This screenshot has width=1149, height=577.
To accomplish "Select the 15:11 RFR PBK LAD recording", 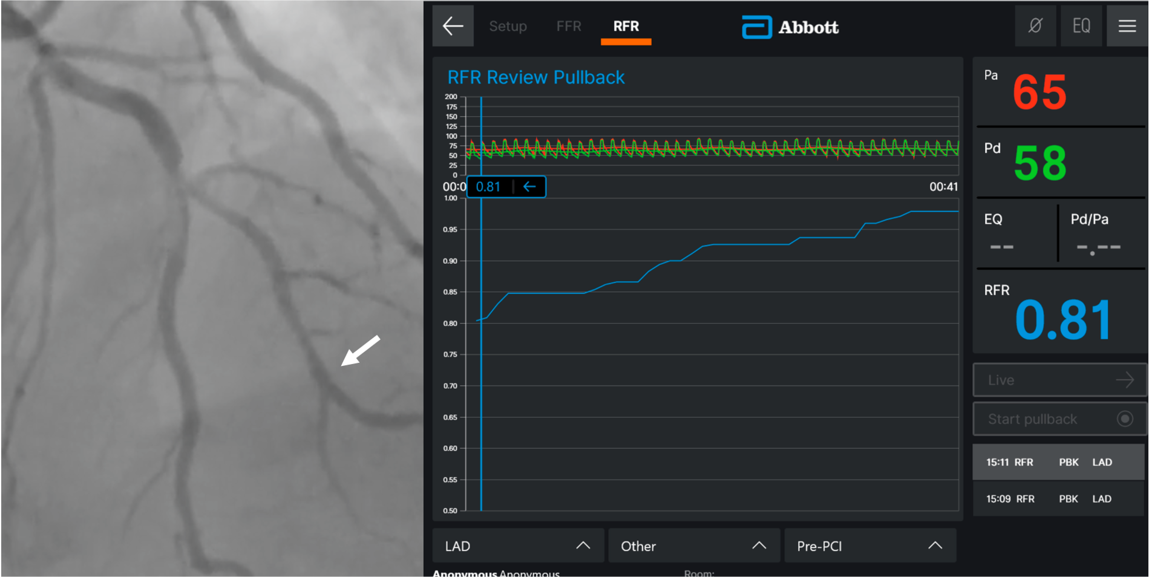I will coord(1058,462).
